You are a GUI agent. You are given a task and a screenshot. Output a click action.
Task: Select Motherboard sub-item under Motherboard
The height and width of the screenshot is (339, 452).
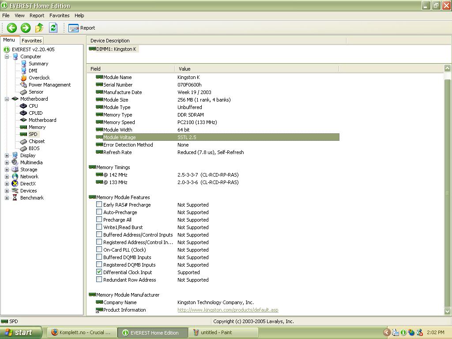point(42,120)
